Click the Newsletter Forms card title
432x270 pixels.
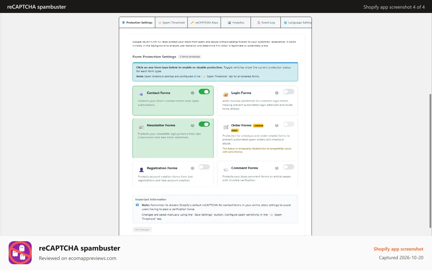tap(161, 125)
